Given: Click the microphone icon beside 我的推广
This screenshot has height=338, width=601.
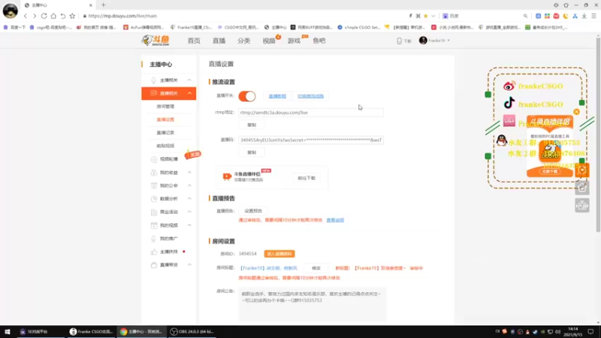Looking at the screenshot, I should coord(154,238).
